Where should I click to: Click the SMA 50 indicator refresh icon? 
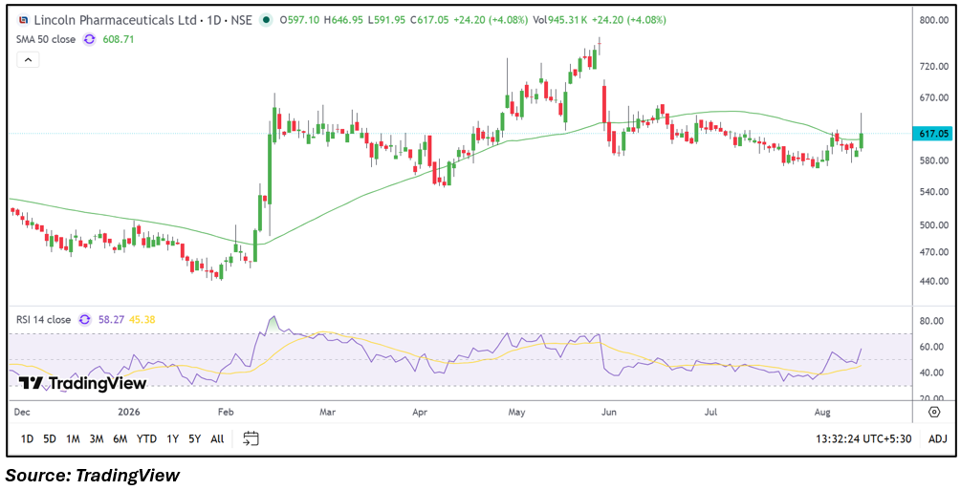90,39
